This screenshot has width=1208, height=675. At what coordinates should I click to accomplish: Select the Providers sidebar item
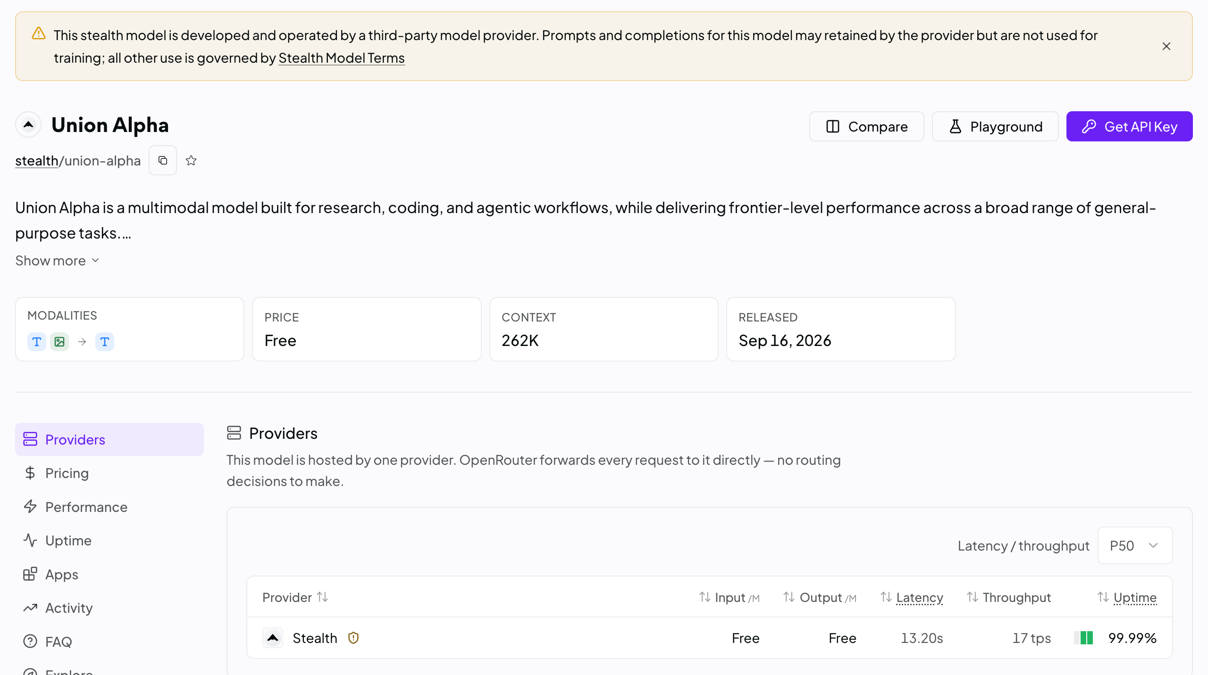[109, 439]
